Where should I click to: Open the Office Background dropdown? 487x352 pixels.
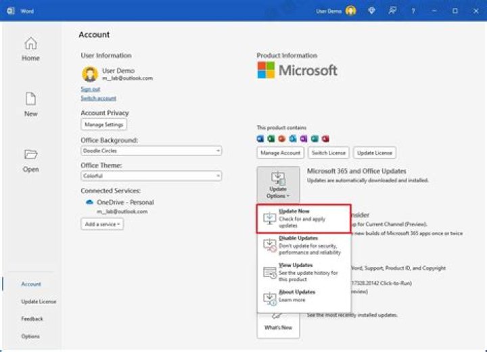click(x=152, y=151)
